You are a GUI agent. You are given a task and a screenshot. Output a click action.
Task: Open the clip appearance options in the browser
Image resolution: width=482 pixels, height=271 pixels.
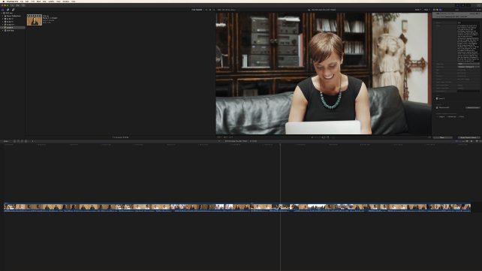tap(210, 10)
